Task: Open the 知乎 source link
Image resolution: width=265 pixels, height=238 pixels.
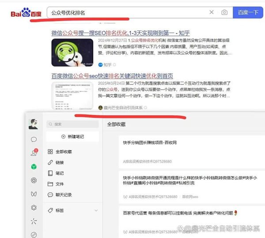Action: coord(107,65)
